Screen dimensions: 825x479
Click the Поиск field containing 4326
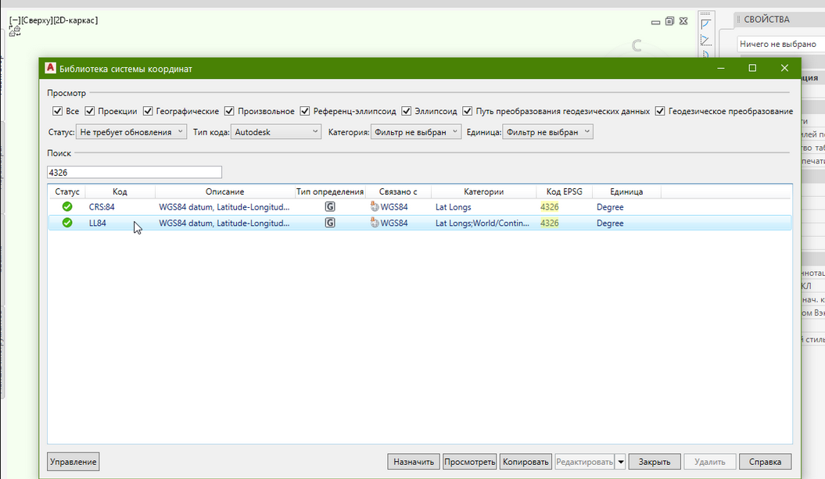click(135, 172)
